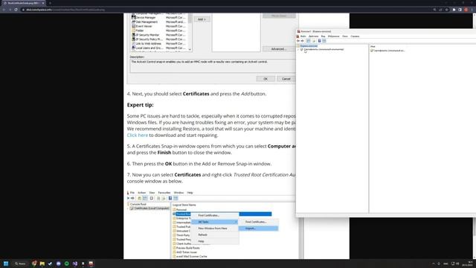Go back in the browser

click(x=4, y=10)
